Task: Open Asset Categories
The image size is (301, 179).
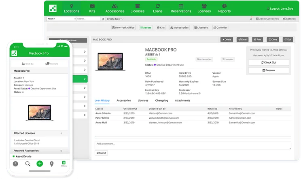Action: click(267, 19)
